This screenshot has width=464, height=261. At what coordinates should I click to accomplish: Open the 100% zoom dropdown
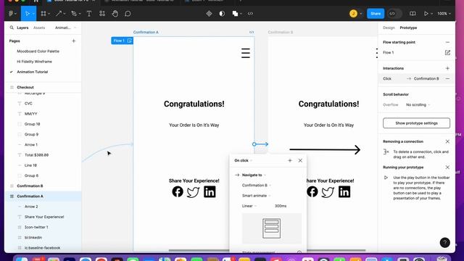pyautogui.click(x=444, y=14)
